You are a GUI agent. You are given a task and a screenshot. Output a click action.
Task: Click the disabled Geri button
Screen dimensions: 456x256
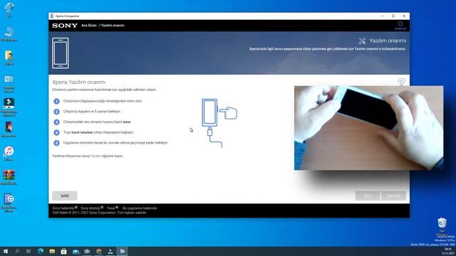coord(368,196)
